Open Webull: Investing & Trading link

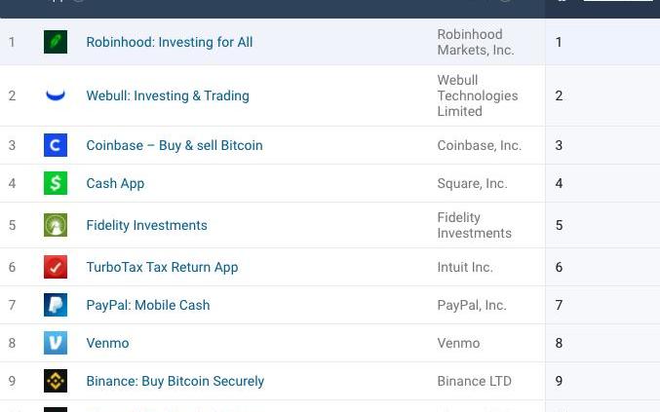tap(168, 95)
